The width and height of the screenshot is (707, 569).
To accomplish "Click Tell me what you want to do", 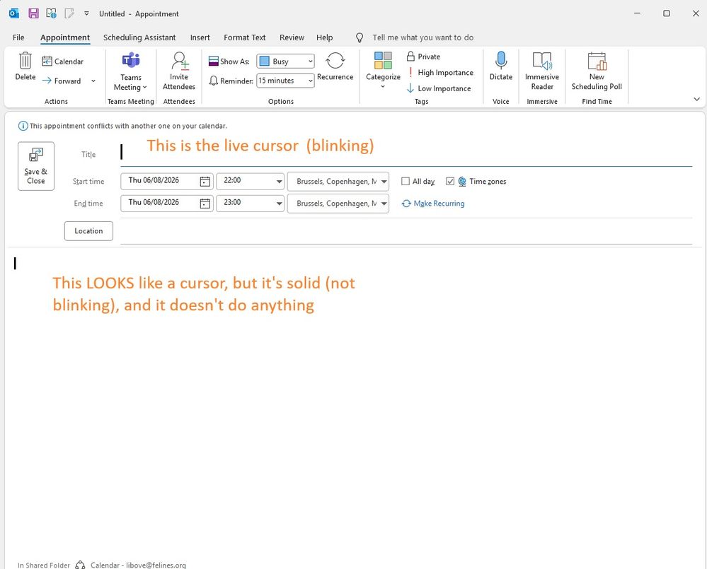I will pos(423,37).
